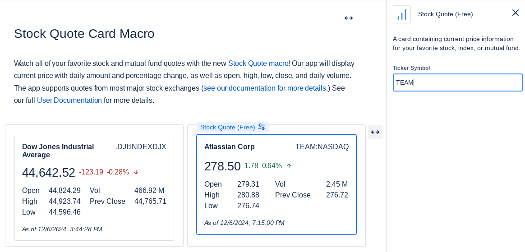Click the Atlassian Prev Close value 276.72
The width and height of the screenshot is (525, 252).
(337, 195)
